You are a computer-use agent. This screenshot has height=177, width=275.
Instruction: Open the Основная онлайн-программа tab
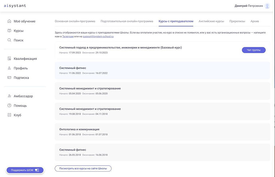pyautogui.click(x=75, y=21)
